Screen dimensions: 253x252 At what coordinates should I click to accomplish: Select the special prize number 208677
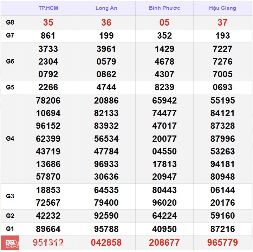tap(164, 243)
